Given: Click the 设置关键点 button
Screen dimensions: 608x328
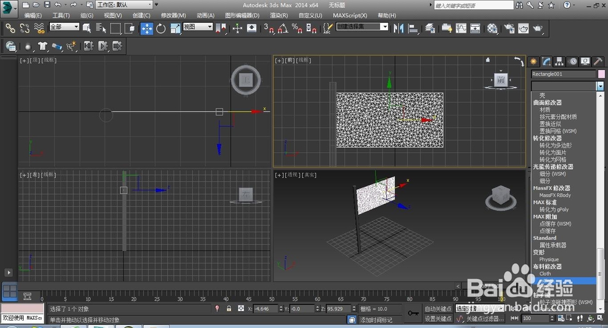Looking at the screenshot, I should [x=438, y=318].
